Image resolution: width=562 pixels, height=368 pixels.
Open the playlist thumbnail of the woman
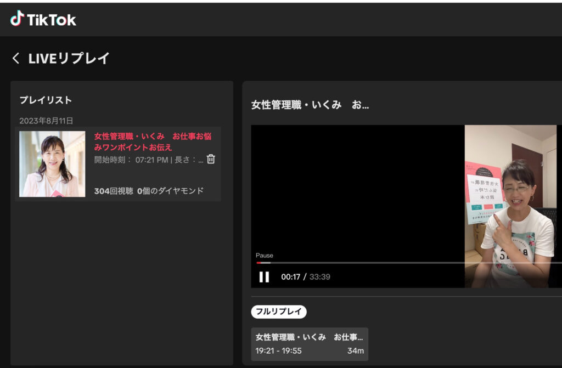tap(52, 164)
